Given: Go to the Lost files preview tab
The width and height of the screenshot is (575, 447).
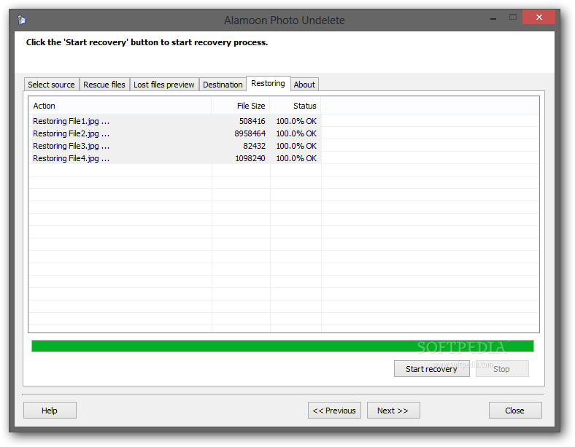Looking at the screenshot, I should point(164,85).
